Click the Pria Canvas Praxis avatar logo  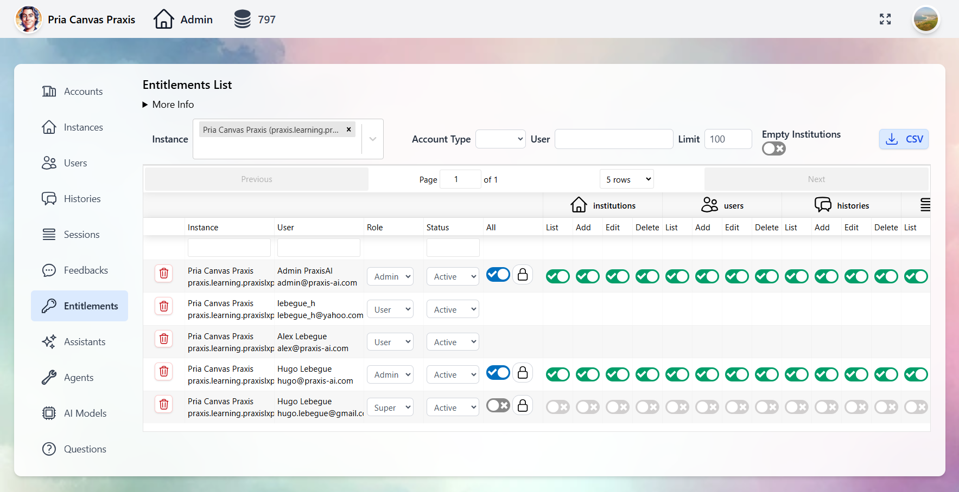point(28,20)
